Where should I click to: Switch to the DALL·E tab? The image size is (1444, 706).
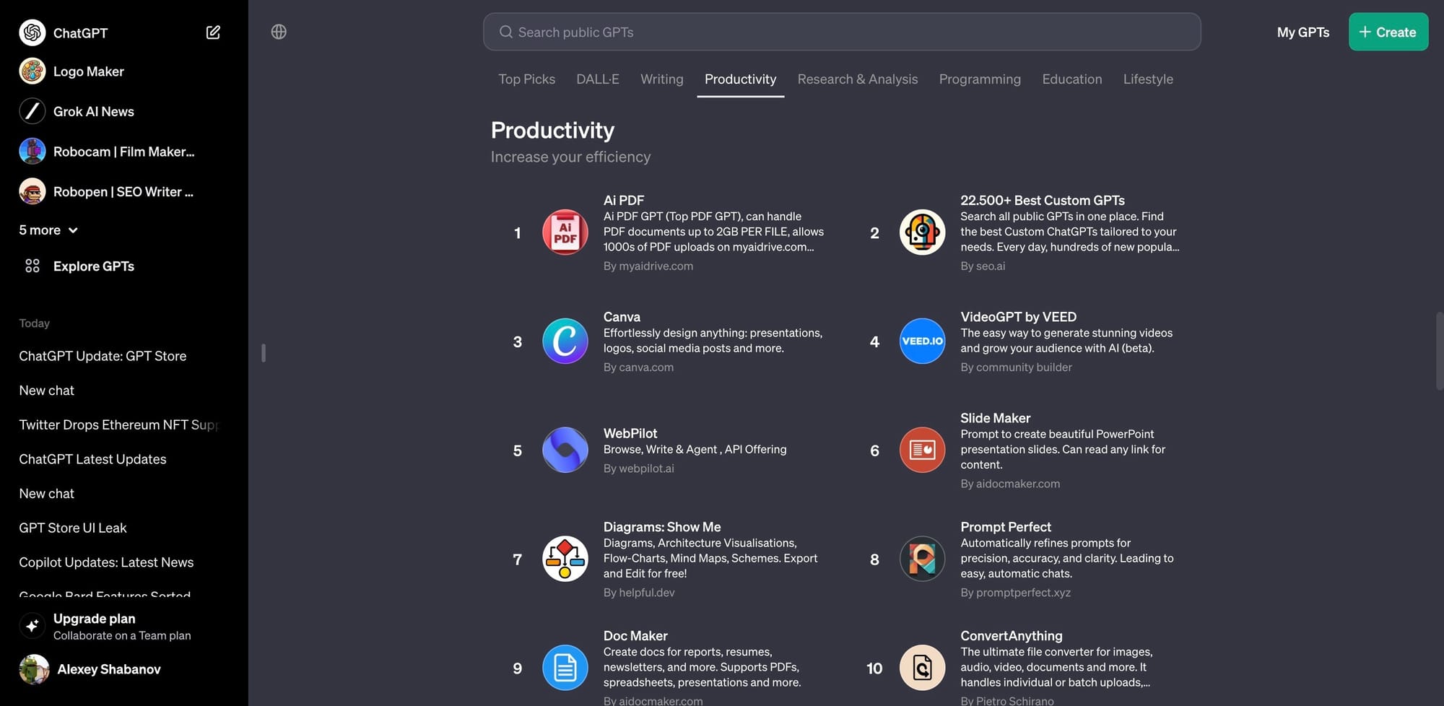pos(598,79)
